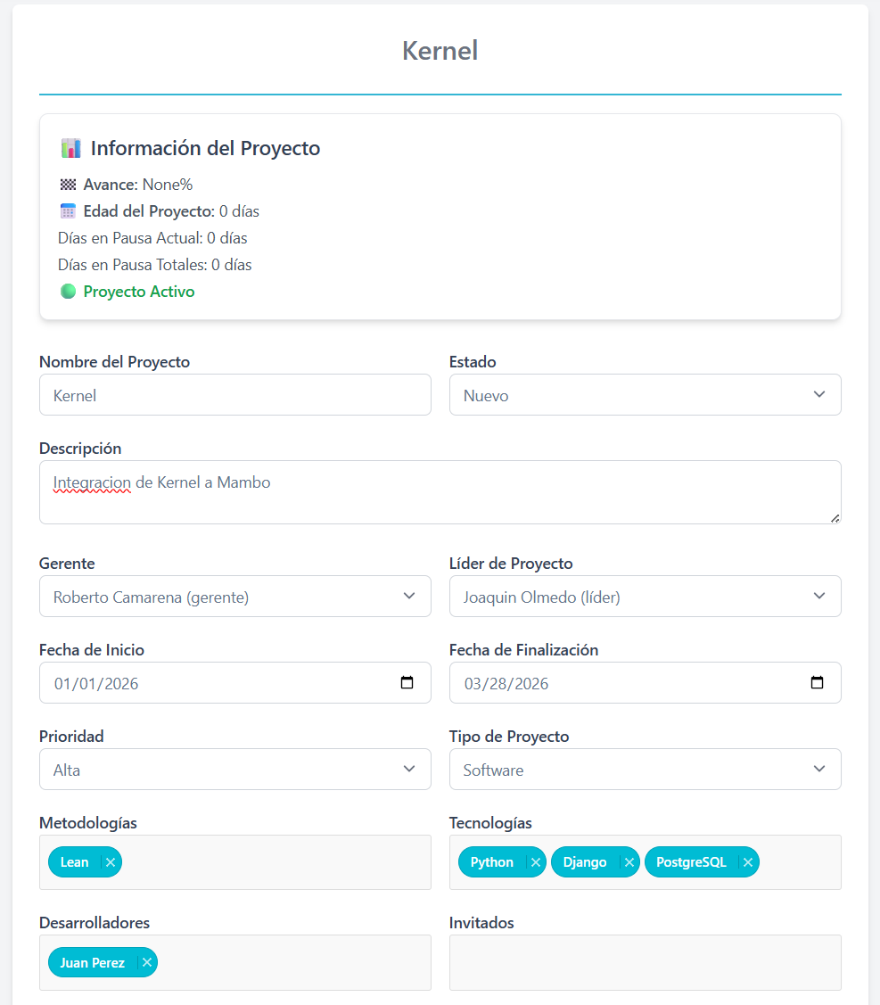Remove the Django technology tag
This screenshot has width=880, height=1005.
point(629,862)
